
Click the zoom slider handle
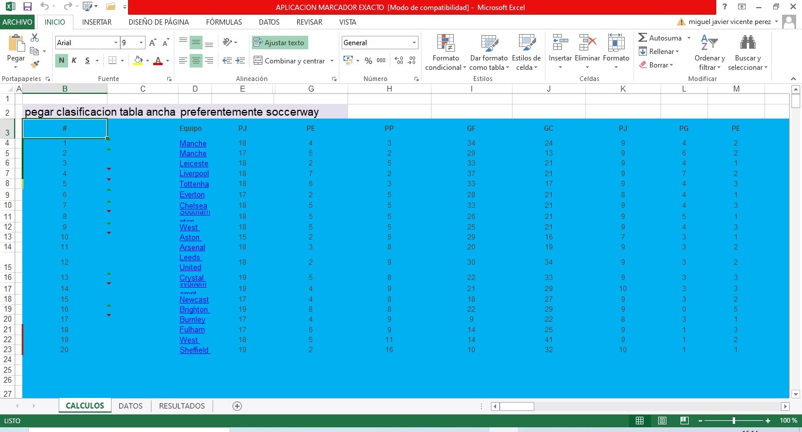click(734, 421)
